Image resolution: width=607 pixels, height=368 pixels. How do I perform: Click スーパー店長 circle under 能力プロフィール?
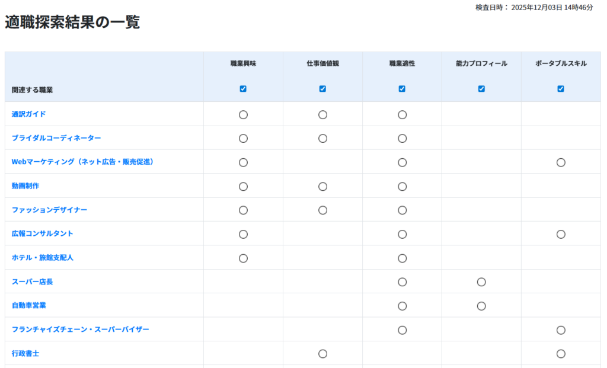(x=481, y=282)
